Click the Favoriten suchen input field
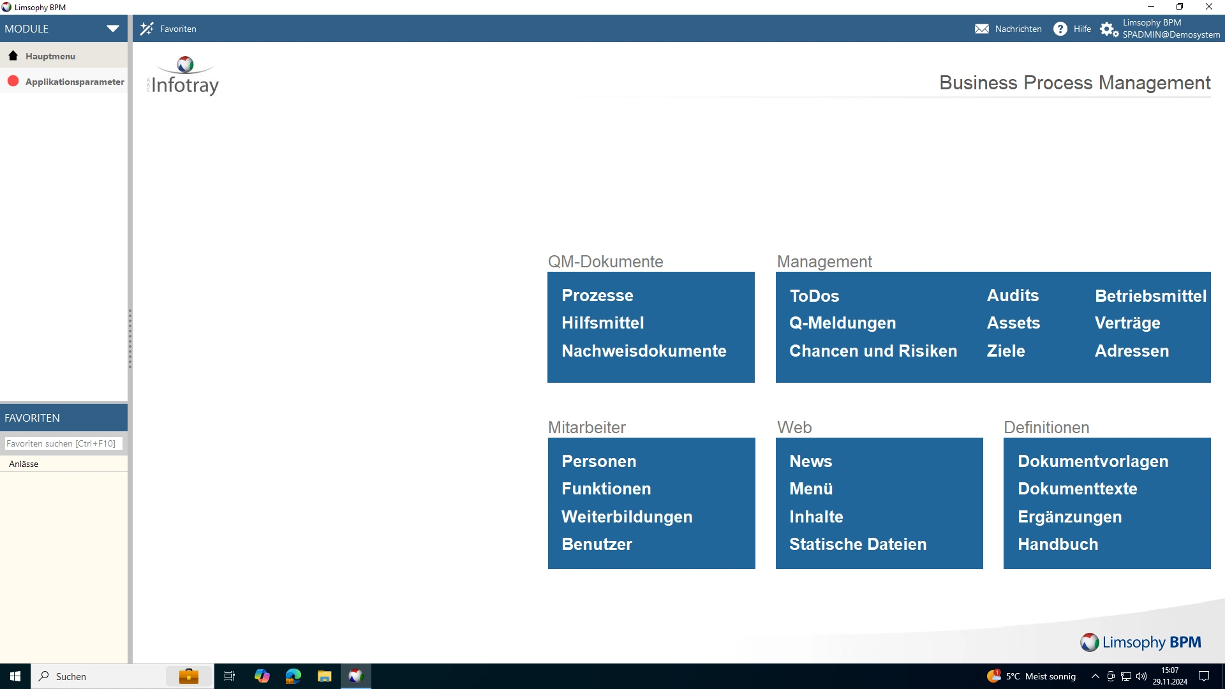This screenshot has width=1225, height=689. (63, 443)
